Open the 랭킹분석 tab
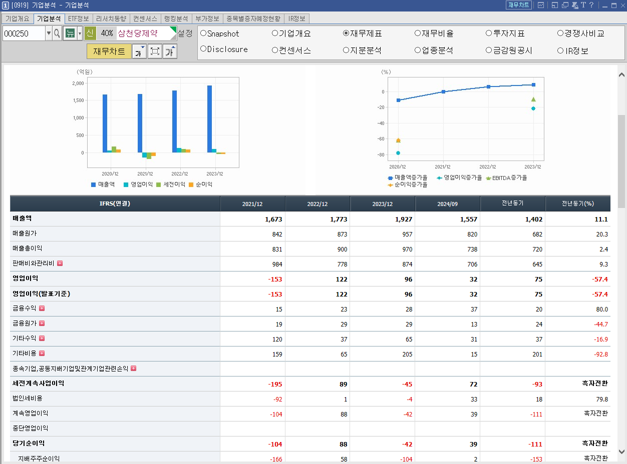627x464 pixels. pyautogui.click(x=176, y=18)
